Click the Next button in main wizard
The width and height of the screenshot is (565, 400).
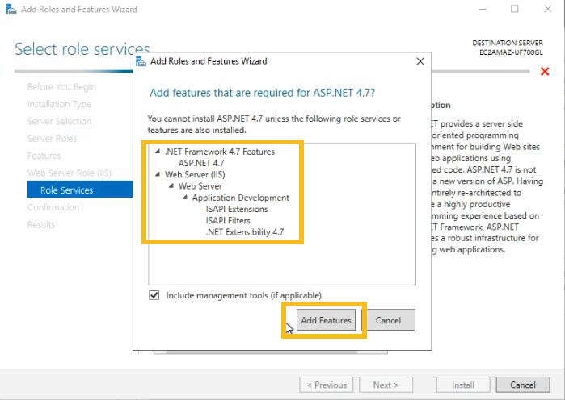point(386,385)
